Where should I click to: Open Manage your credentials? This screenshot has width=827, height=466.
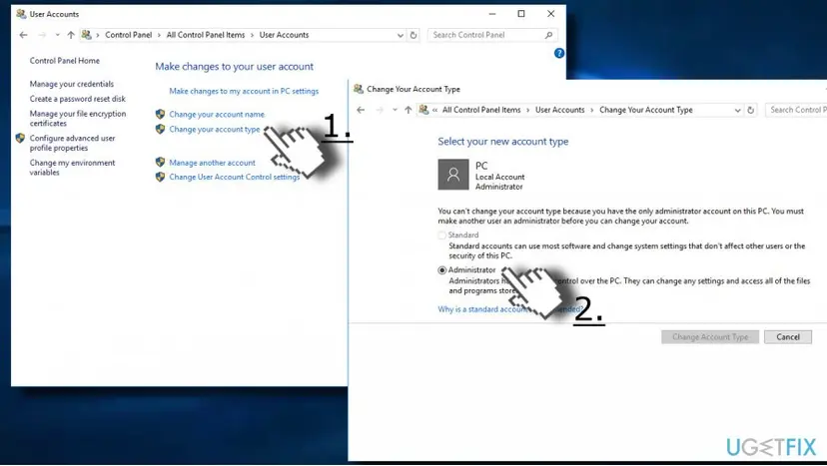[x=71, y=84]
